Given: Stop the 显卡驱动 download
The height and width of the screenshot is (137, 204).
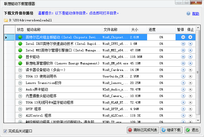Looking at the screenshot, I should pos(190,57).
